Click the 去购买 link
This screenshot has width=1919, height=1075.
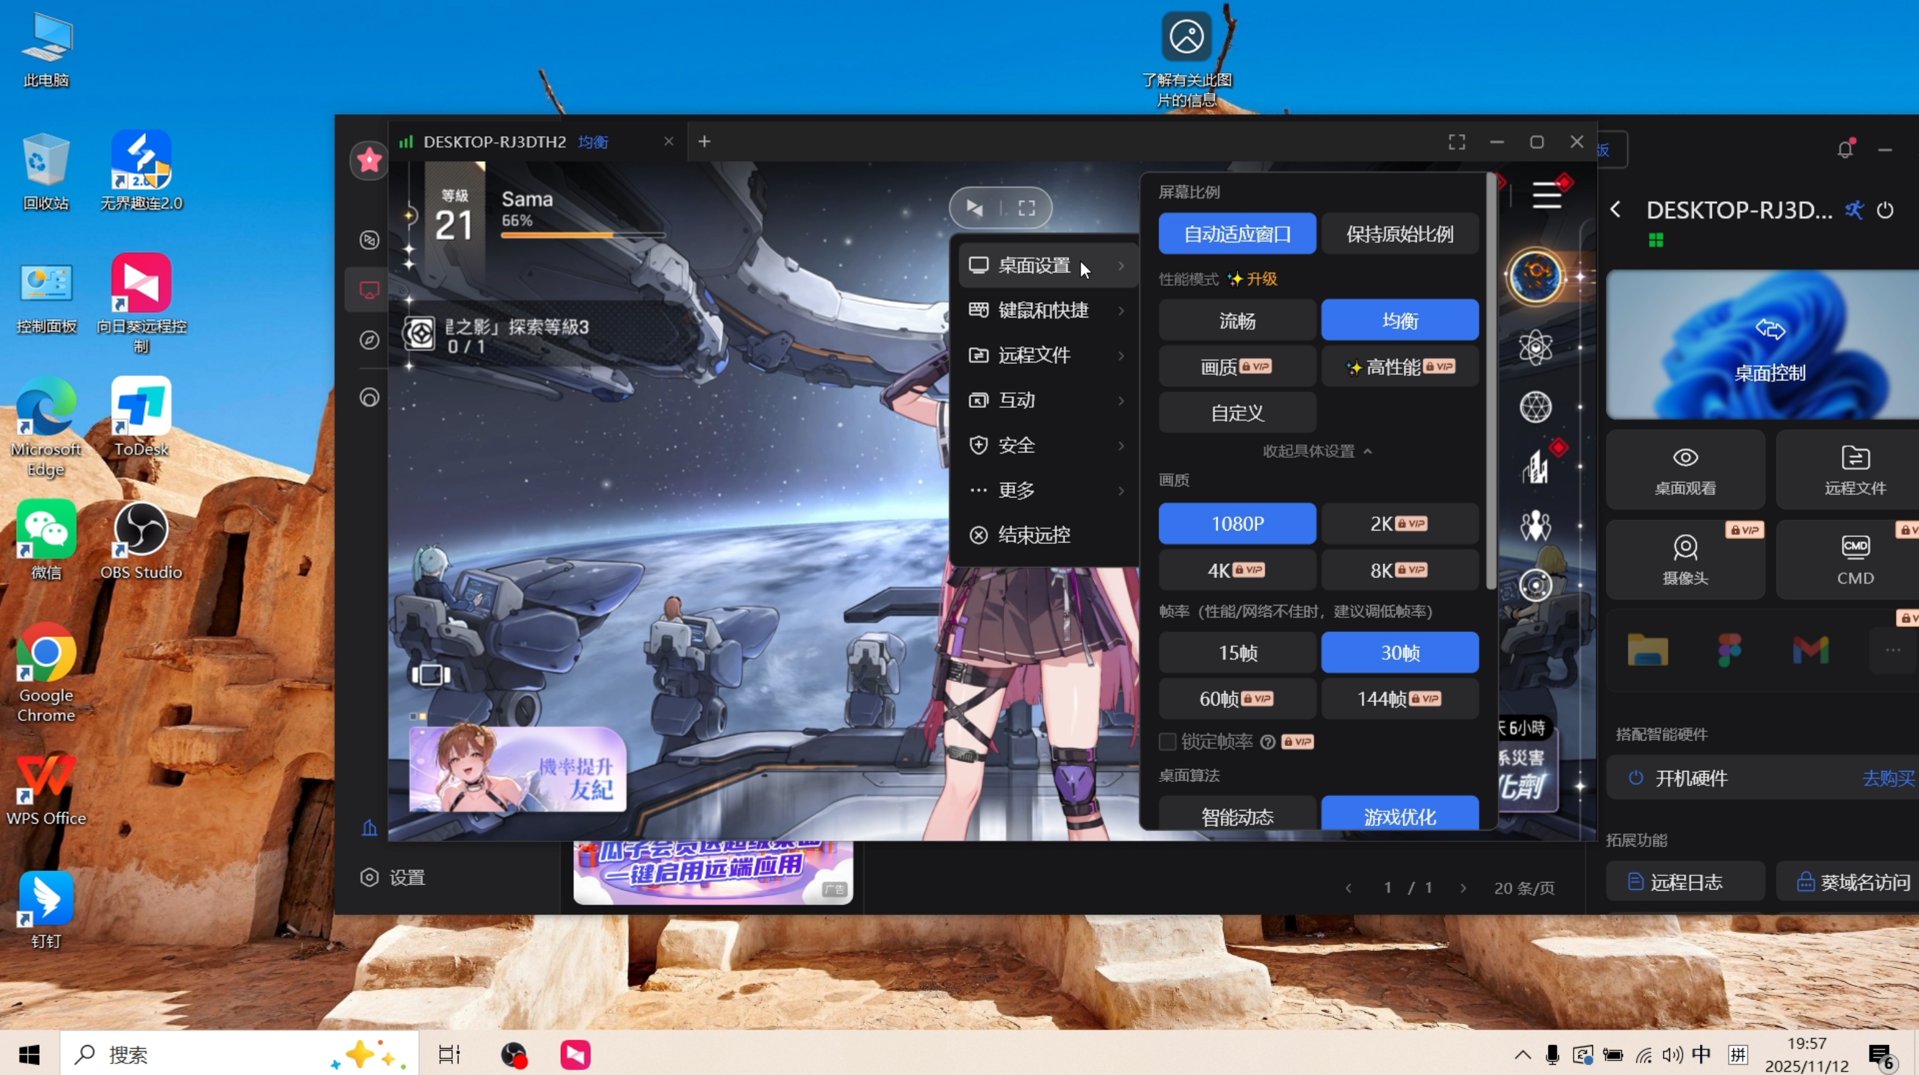pyautogui.click(x=1887, y=778)
